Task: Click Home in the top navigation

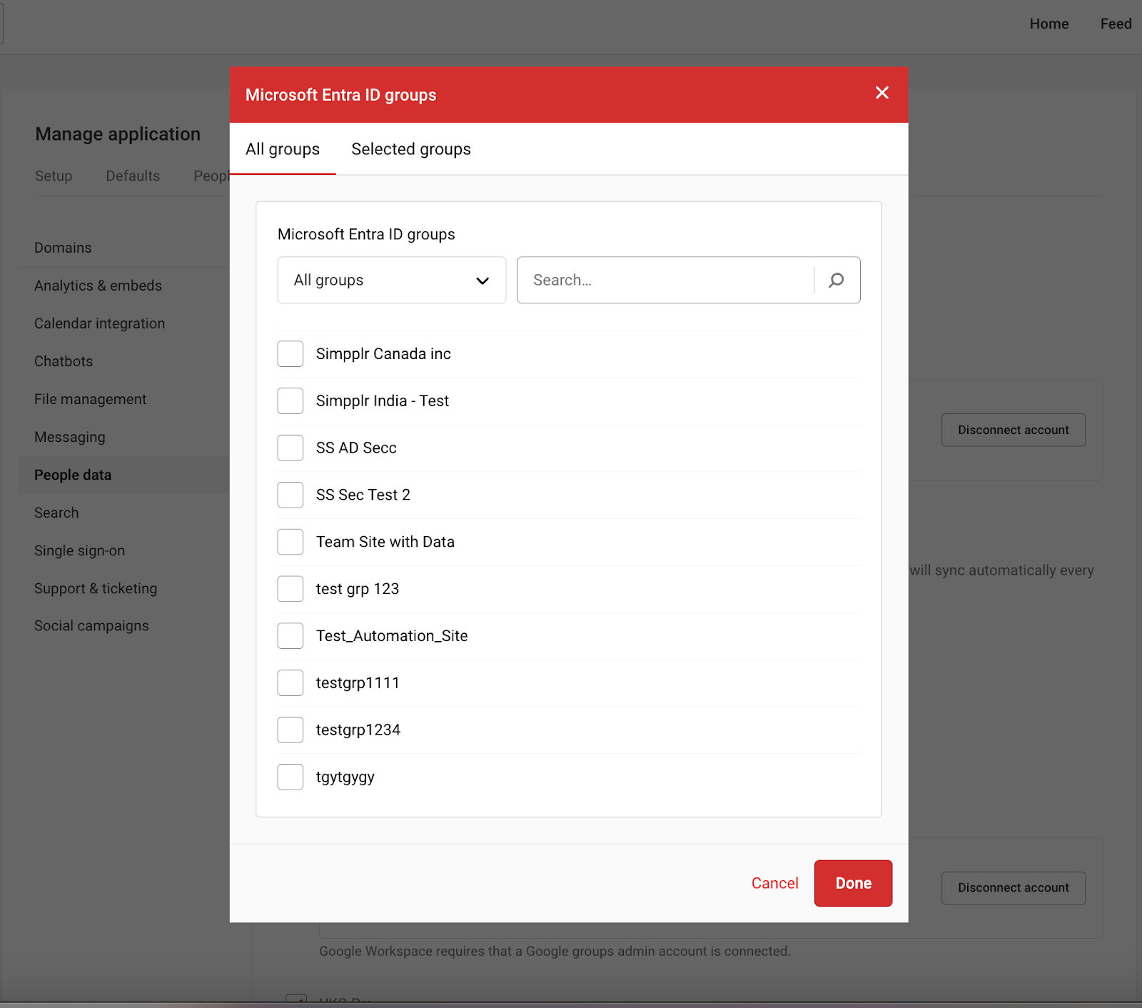Action: pyautogui.click(x=1049, y=24)
